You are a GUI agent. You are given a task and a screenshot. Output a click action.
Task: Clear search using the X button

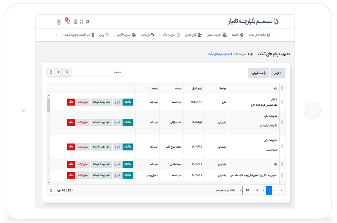59,72
